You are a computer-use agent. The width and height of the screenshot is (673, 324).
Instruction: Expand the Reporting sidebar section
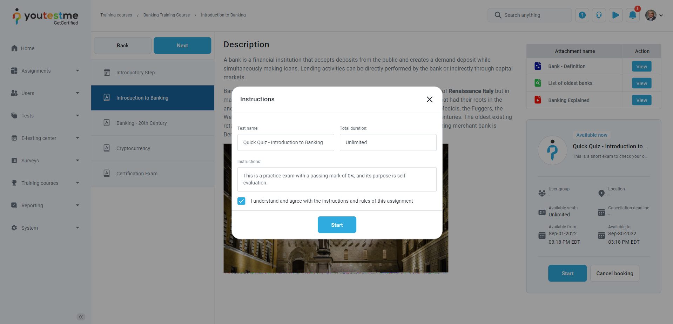tap(78, 205)
